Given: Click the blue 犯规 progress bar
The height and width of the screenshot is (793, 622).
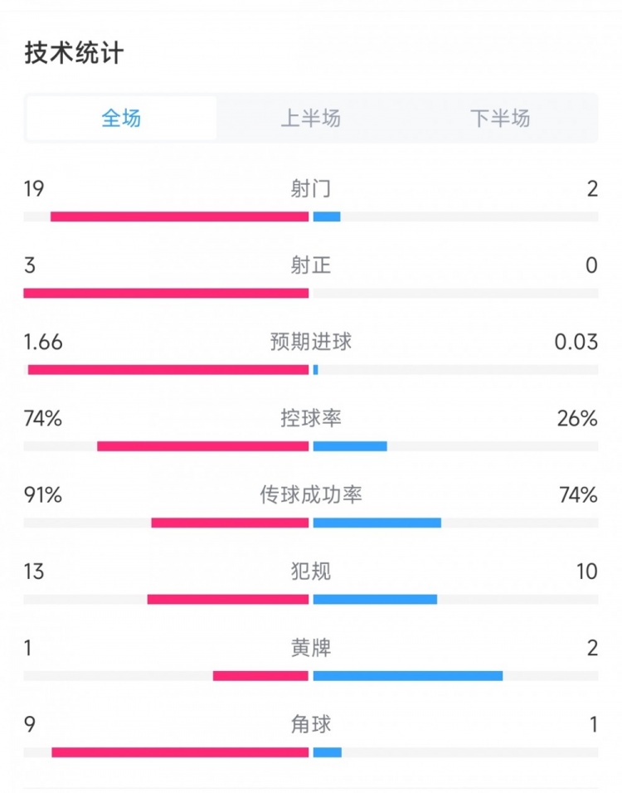Looking at the screenshot, I should pyautogui.click(x=375, y=599).
